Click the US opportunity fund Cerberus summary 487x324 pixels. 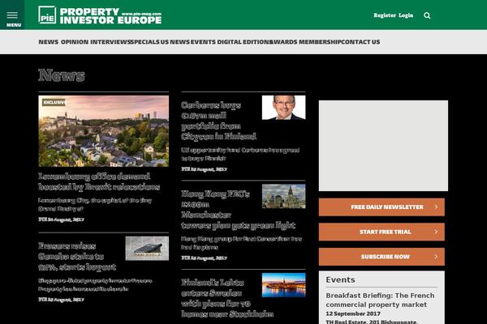(240, 154)
